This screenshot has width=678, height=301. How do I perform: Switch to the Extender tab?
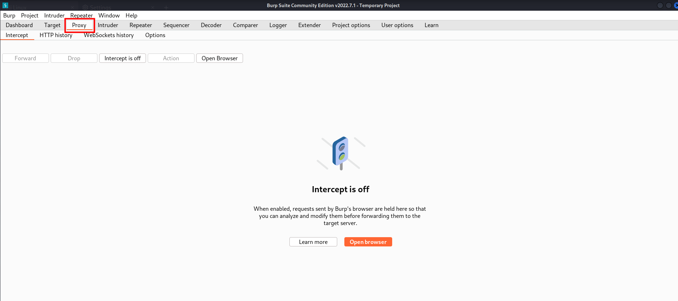coord(309,25)
